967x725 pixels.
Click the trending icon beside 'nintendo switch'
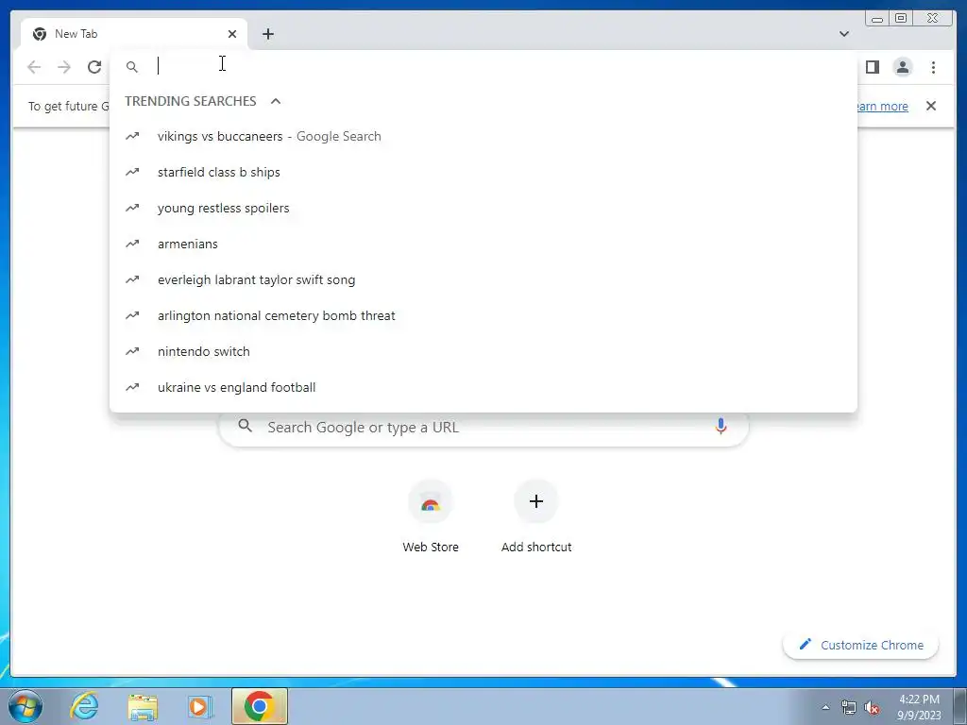pyautogui.click(x=132, y=351)
